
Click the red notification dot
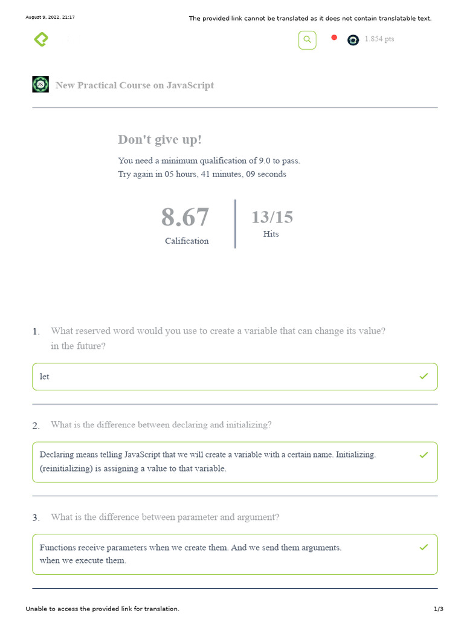333,38
